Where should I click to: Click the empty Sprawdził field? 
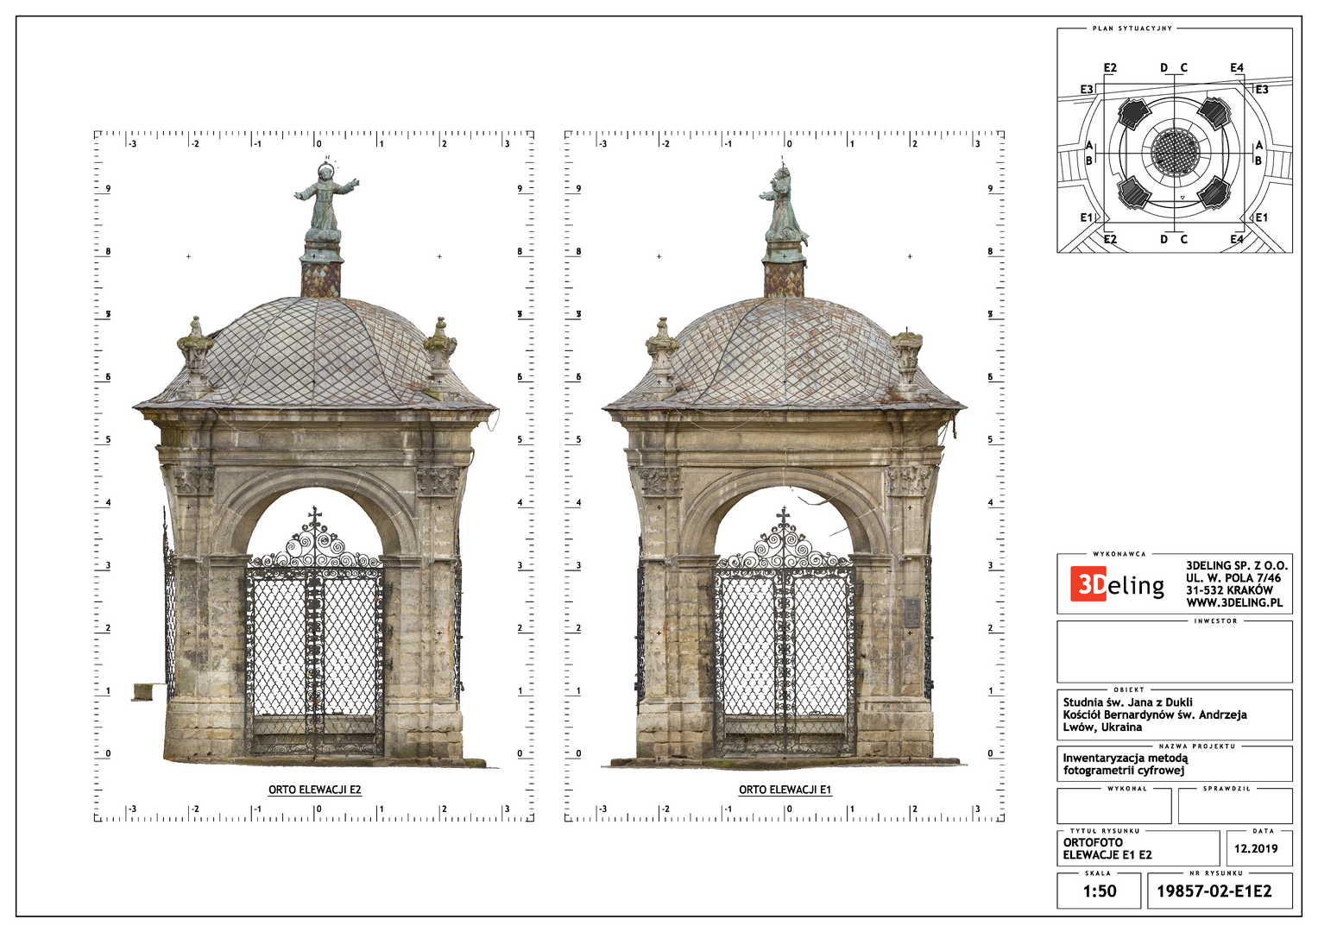(x=1234, y=808)
